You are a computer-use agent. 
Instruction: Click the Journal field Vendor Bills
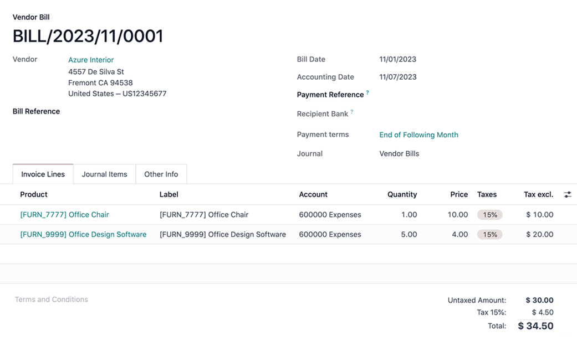[x=399, y=153]
